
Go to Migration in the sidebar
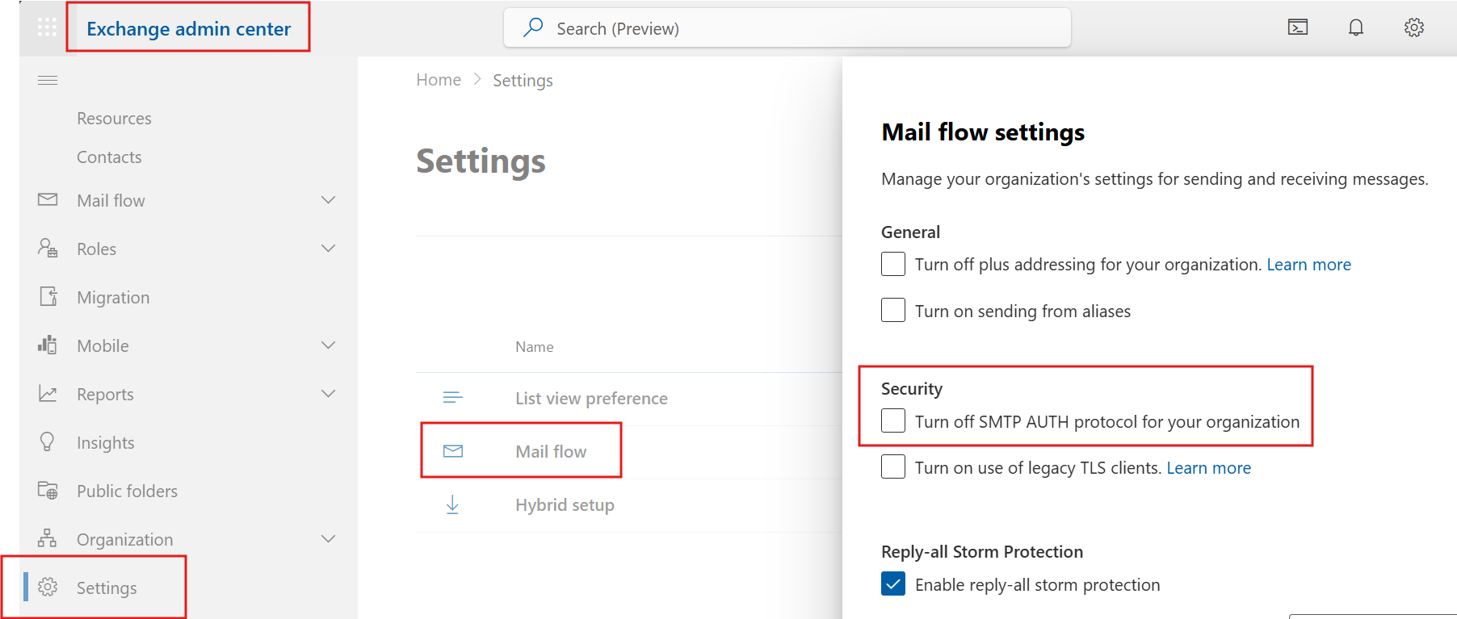click(113, 298)
